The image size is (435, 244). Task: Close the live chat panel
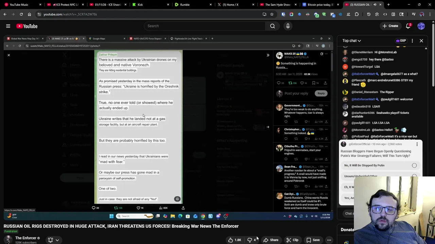pyautogui.click(x=421, y=41)
